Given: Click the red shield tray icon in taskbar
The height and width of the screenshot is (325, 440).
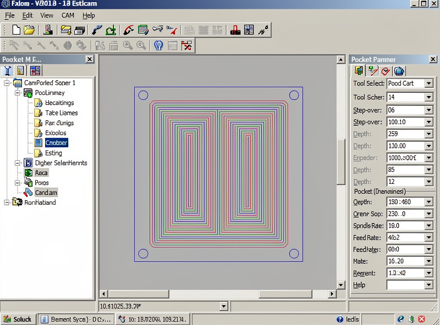Looking at the screenshot, I should (421, 319).
